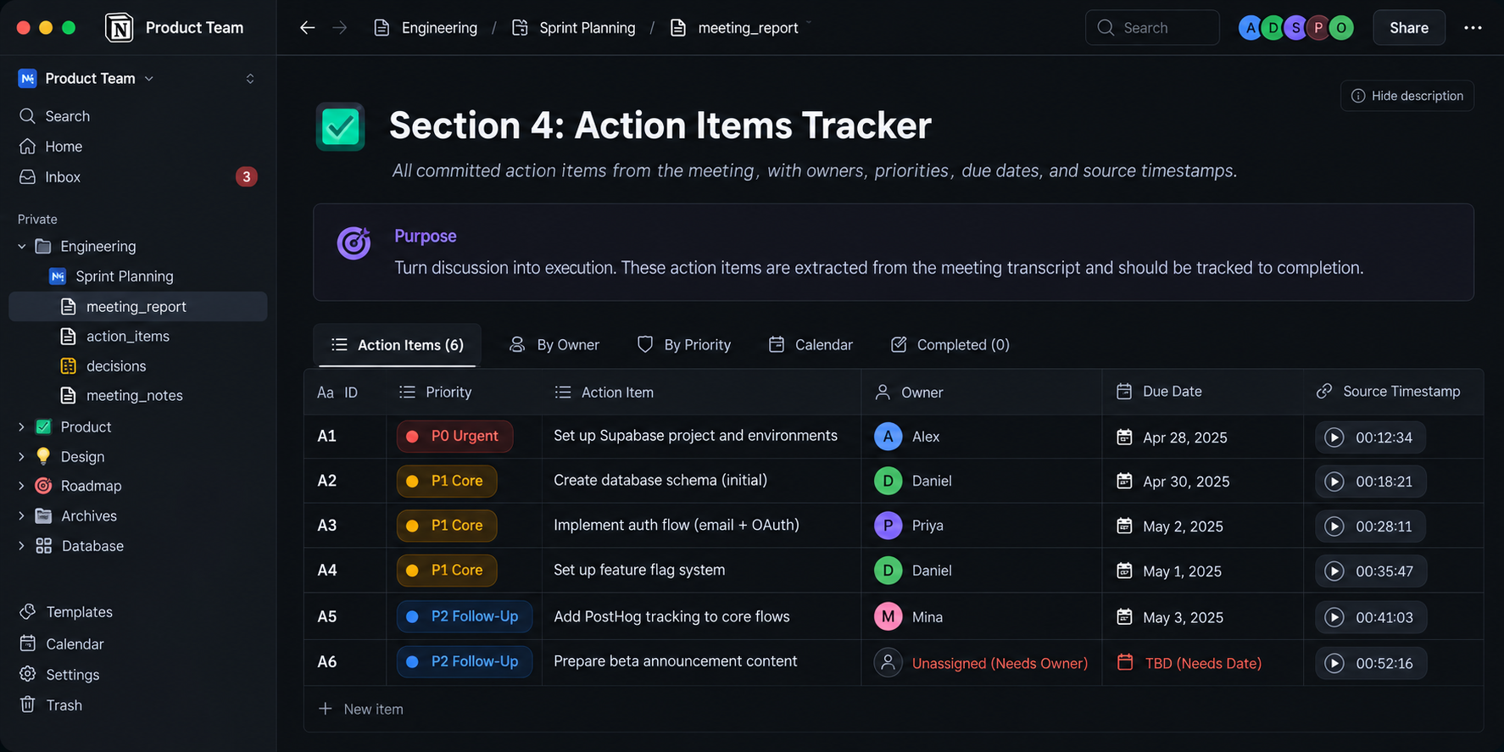1504x752 pixels.
Task: Open the three-dot more options menu
Action: 1473,28
